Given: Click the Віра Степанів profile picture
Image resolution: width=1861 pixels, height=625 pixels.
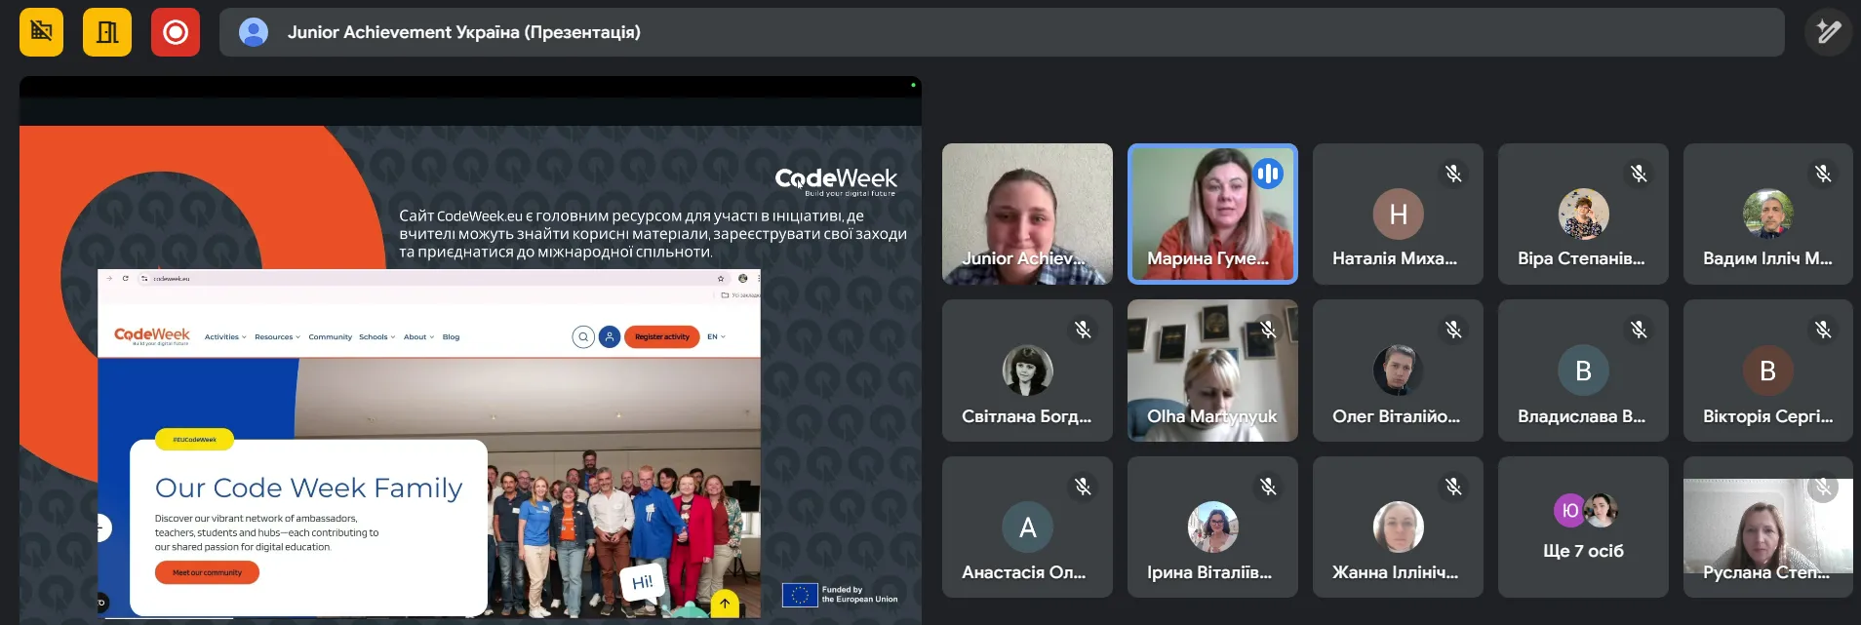Looking at the screenshot, I should [1583, 214].
